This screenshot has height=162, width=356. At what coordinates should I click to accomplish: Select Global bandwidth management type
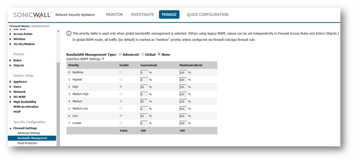coord(143,54)
